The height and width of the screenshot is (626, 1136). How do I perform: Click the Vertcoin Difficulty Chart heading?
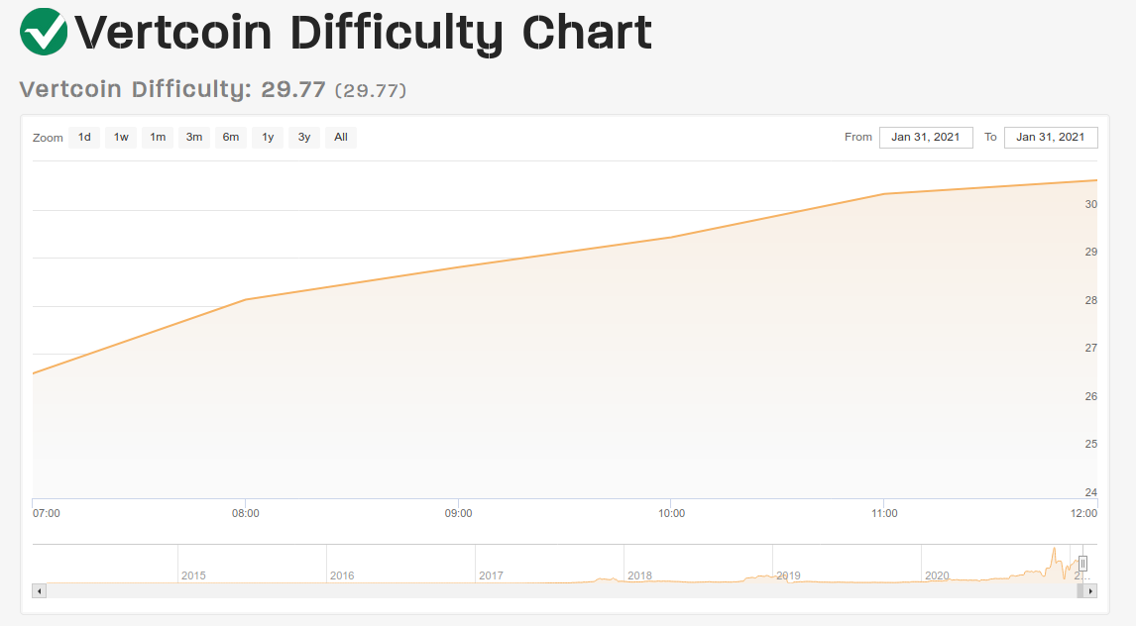tap(363, 33)
